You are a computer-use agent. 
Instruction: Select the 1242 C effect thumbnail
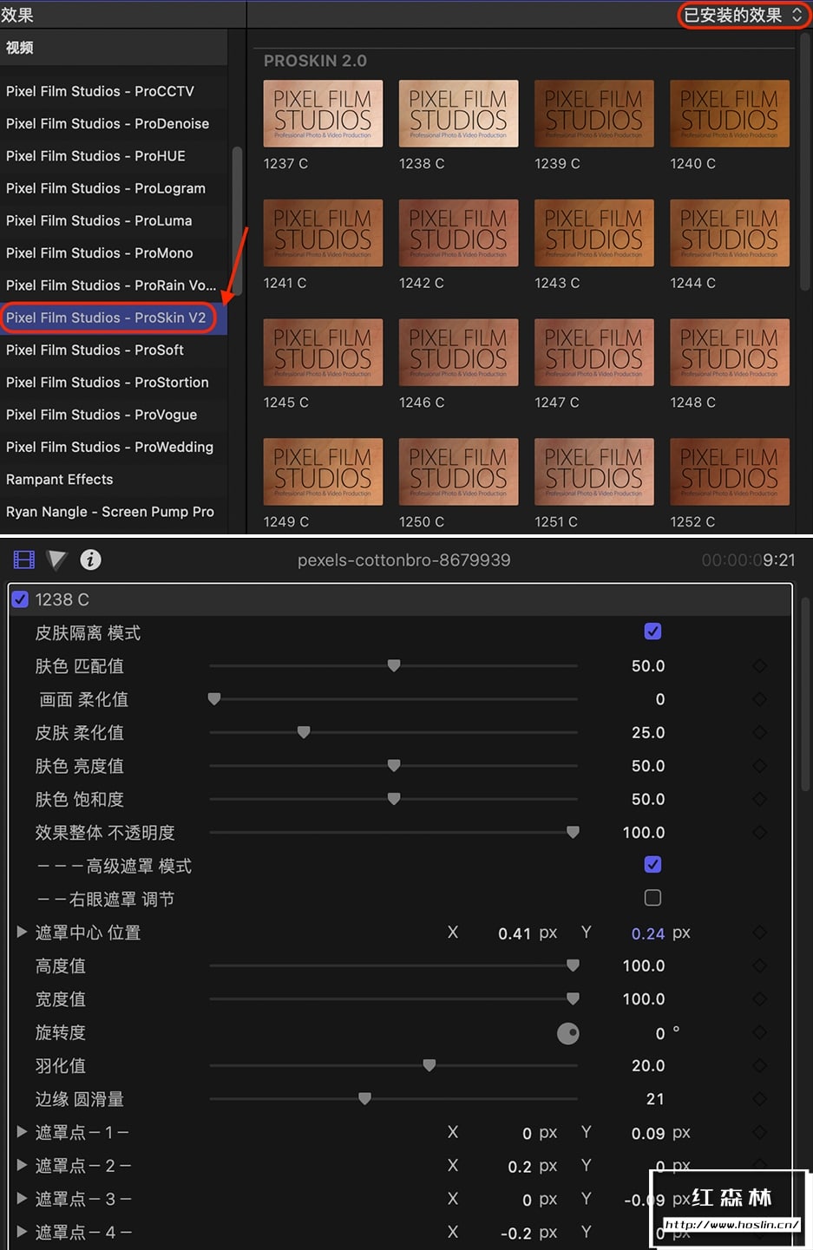tap(458, 233)
